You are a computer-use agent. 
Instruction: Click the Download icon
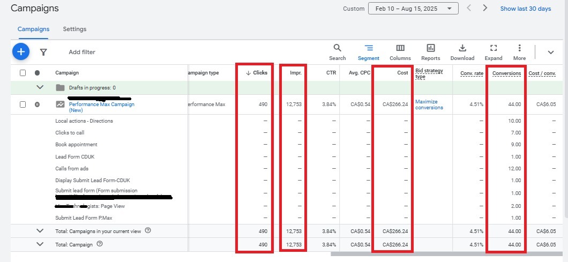click(462, 51)
